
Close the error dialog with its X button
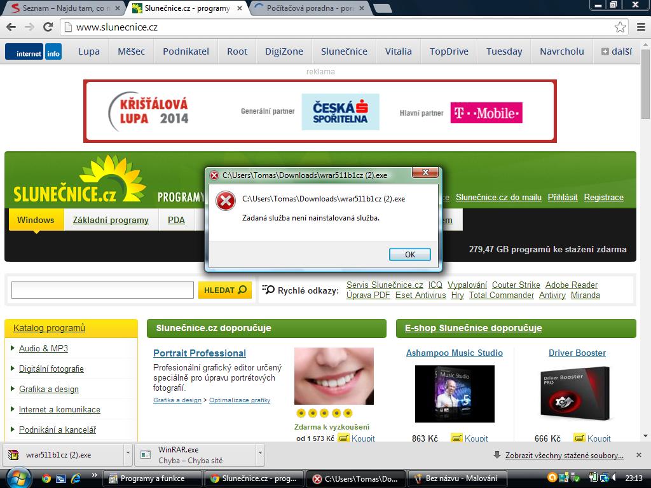coord(425,172)
